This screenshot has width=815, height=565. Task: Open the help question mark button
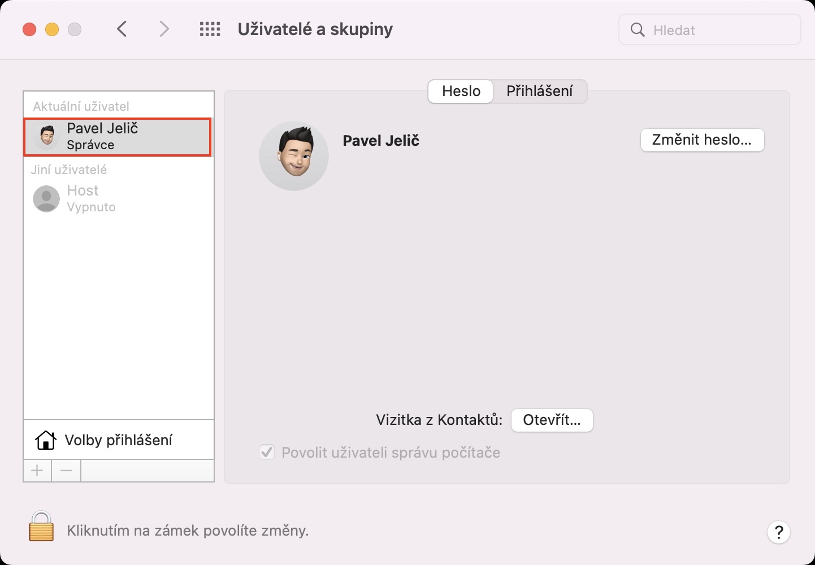[778, 532]
